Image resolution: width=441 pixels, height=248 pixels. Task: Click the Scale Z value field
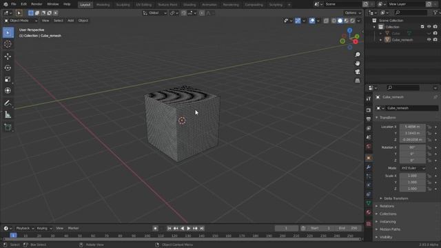pos(413,189)
